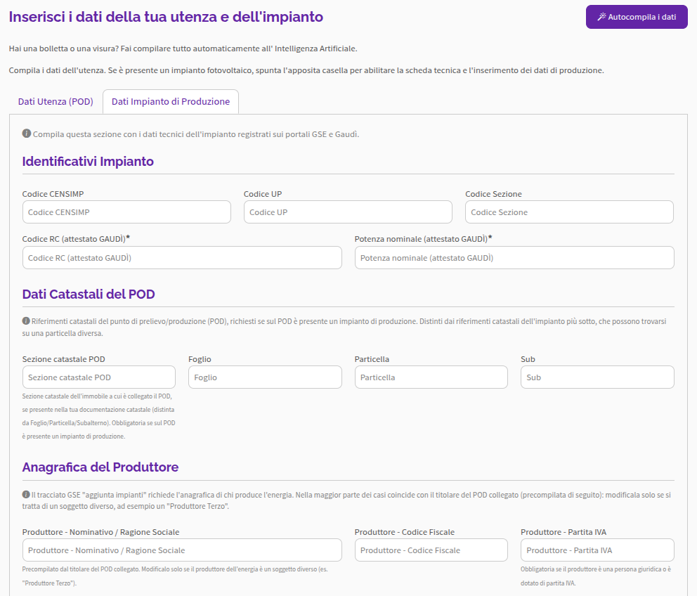Image resolution: width=697 pixels, height=596 pixels.
Task: Focus the Produttore Nominativo / Ragione Sociale field
Action: pyautogui.click(x=182, y=550)
